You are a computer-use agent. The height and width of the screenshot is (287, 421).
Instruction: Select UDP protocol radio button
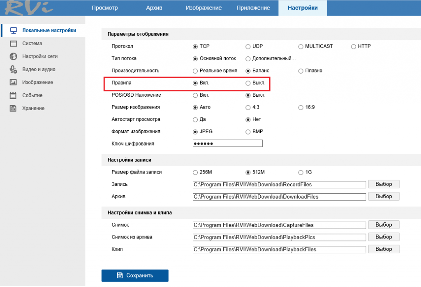click(248, 46)
